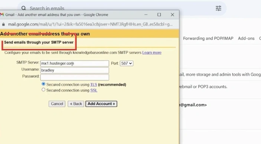This screenshot has height=144, width=261.
Task: Click the SMTP Server input field
Action: 75,63
